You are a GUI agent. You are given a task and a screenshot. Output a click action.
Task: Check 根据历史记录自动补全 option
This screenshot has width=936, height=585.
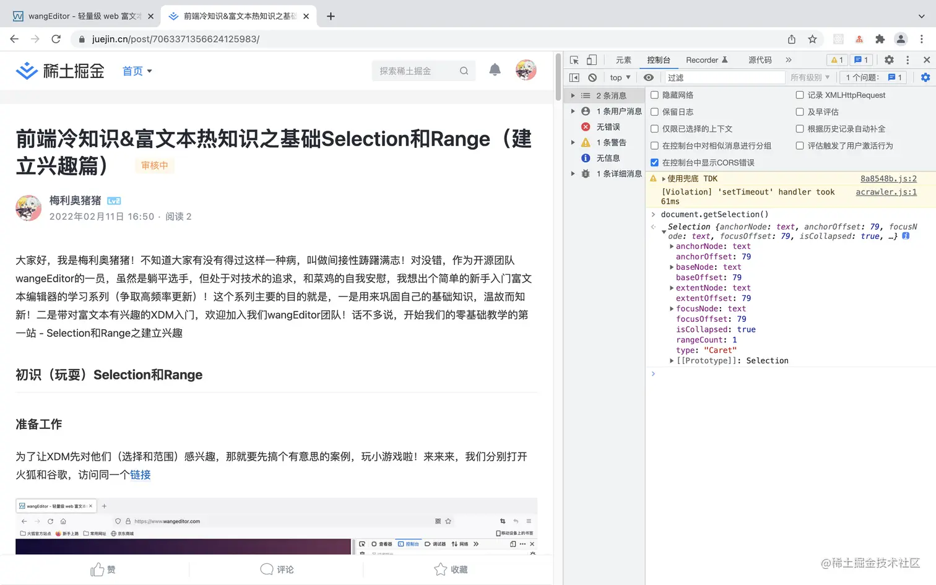point(800,129)
